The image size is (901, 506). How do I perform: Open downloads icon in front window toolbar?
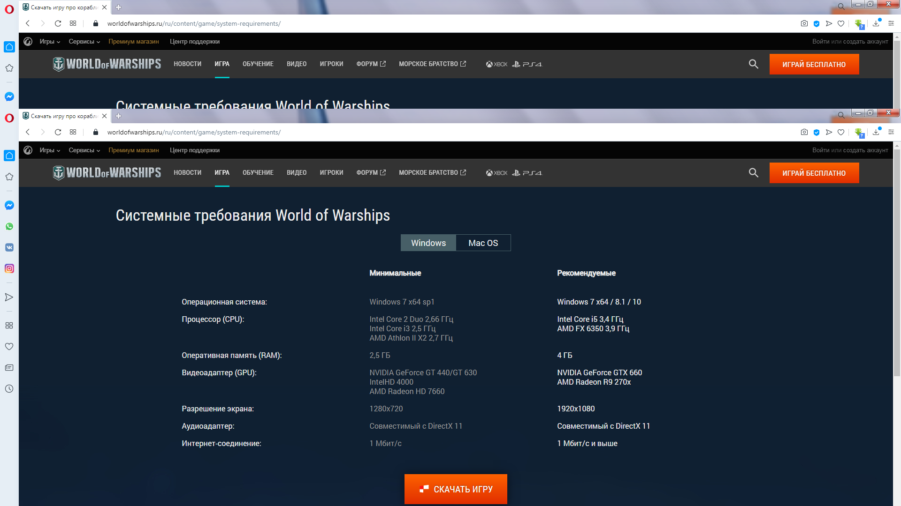click(876, 132)
